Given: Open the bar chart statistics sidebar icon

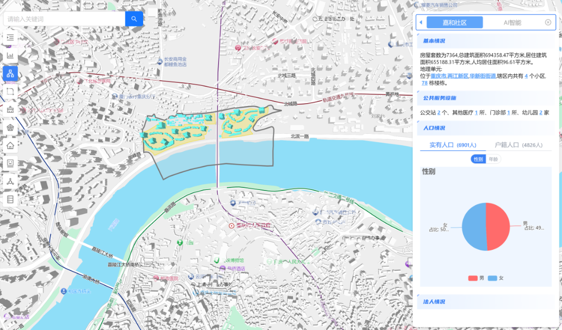Looking at the screenshot, I should 10,55.
